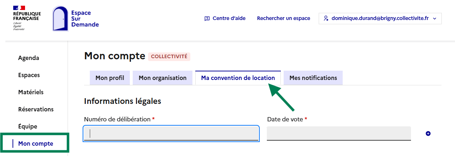Expand the dominique.durand account dropdown chevron

pyautogui.click(x=435, y=19)
